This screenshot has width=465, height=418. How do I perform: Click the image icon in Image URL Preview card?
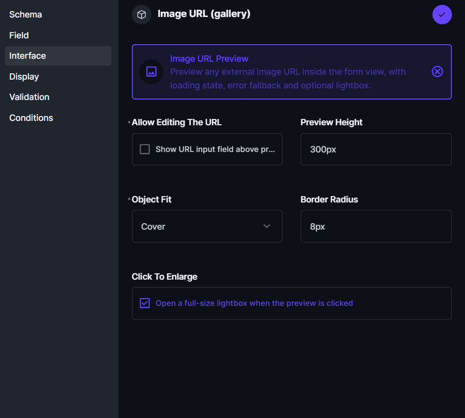151,72
